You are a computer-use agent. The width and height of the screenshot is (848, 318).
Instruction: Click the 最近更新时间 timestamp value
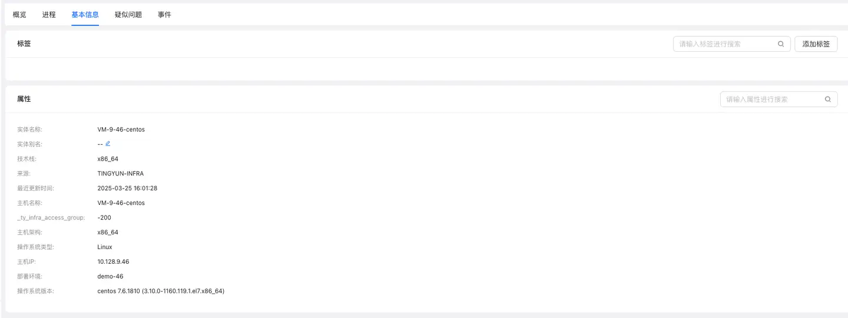127,188
